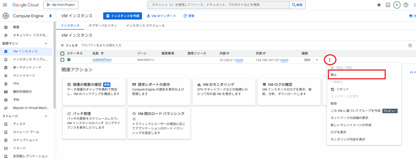The image size is (416, 158).
Task: Open the Gemini sparkle icon
Action: click(x=379, y=5)
